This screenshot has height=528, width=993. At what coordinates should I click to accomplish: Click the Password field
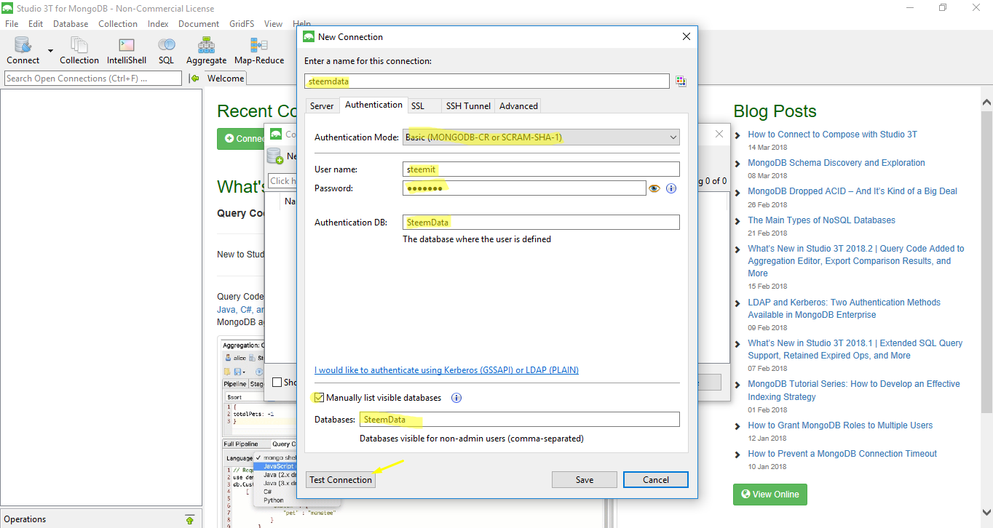pos(524,188)
